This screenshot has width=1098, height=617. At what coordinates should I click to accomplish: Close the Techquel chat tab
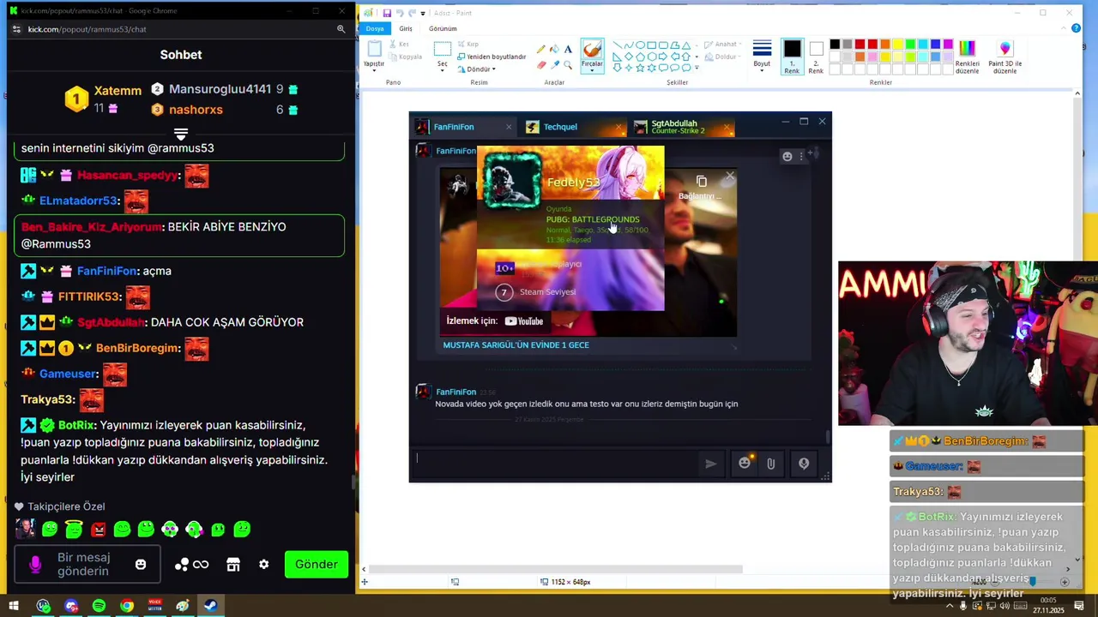click(x=618, y=128)
